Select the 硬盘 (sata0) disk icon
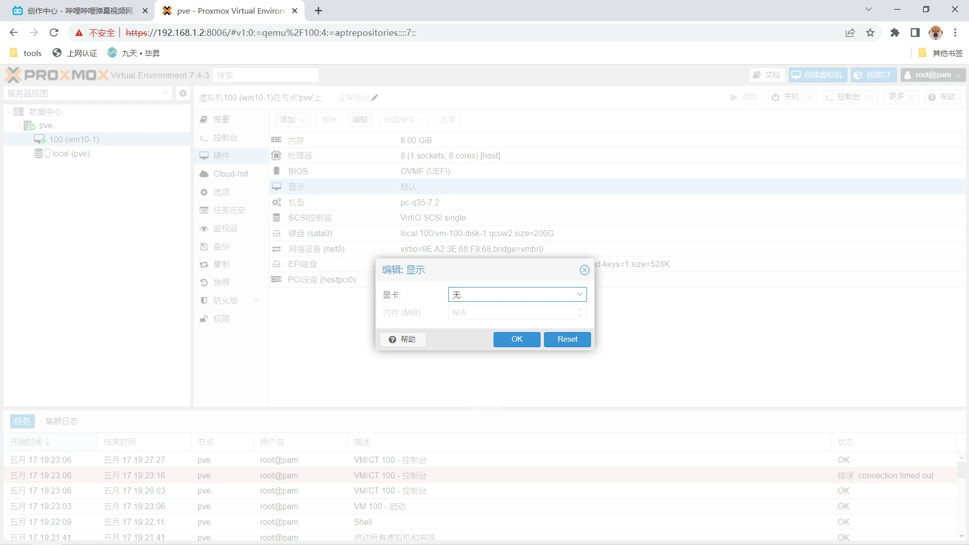This screenshot has height=545, width=969. tap(277, 233)
